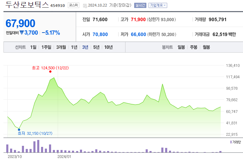Click the 60,747 y-axis label
This screenshot has height=159, width=243.
pos(232,112)
